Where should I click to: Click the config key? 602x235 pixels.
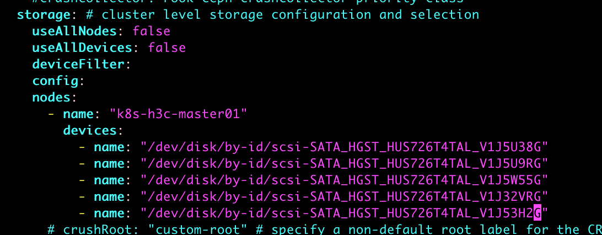coord(55,81)
